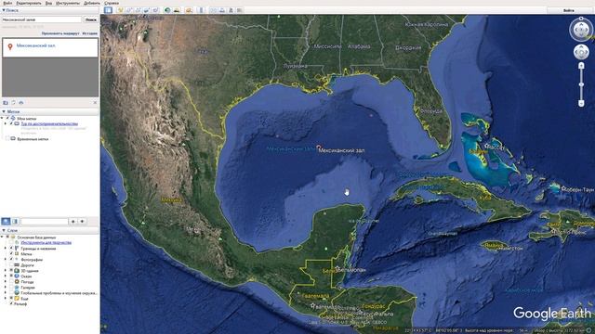Clear search results with the X icon
595x334 pixels.
tap(95, 103)
